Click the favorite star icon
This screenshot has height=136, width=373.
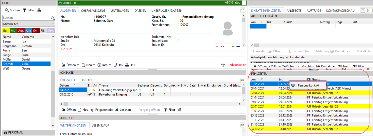(223, 65)
